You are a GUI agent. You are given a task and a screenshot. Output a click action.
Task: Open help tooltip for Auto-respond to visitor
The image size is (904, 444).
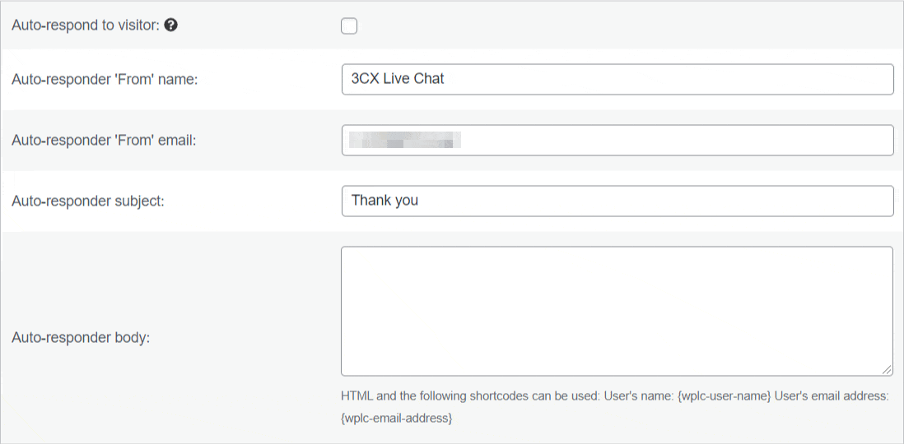click(x=170, y=25)
